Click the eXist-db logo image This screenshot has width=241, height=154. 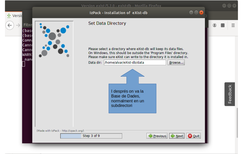[x=54, y=40]
